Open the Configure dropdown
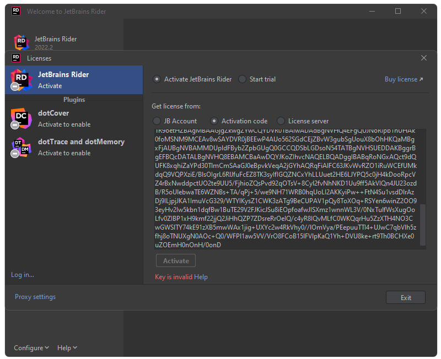Screen dimensions: 441x359 point(31,348)
